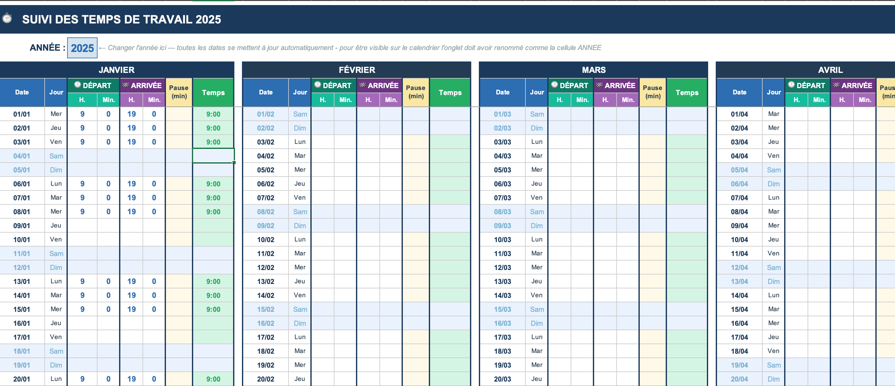The image size is (895, 386).
Task: Select the JANVIER month header
Action: tap(117, 70)
